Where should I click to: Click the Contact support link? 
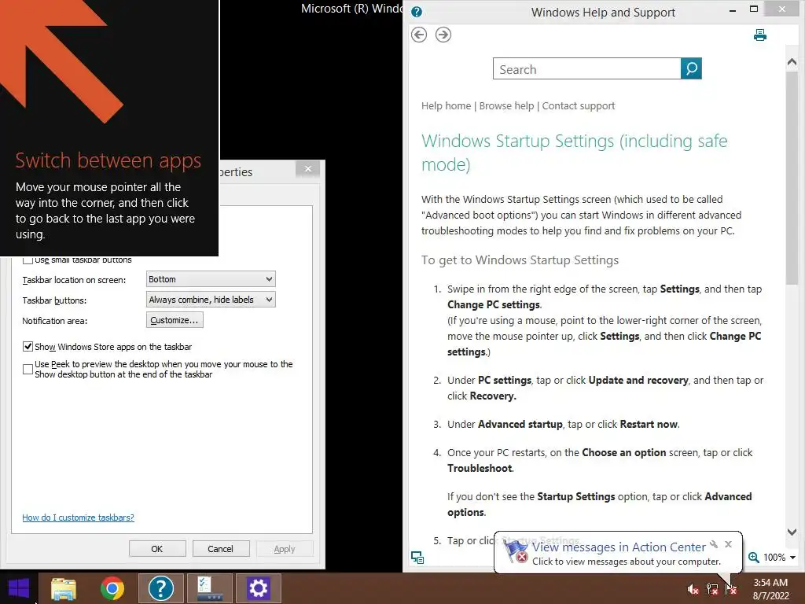(578, 106)
